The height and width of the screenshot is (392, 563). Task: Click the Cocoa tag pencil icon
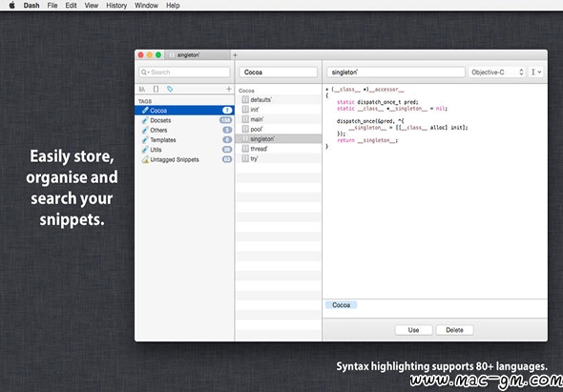tap(145, 111)
